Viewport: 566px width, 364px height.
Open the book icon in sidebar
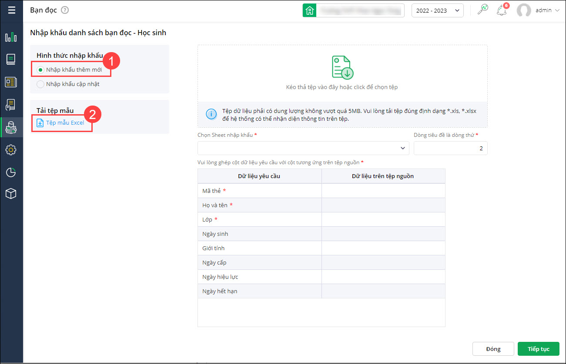click(x=11, y=60)
